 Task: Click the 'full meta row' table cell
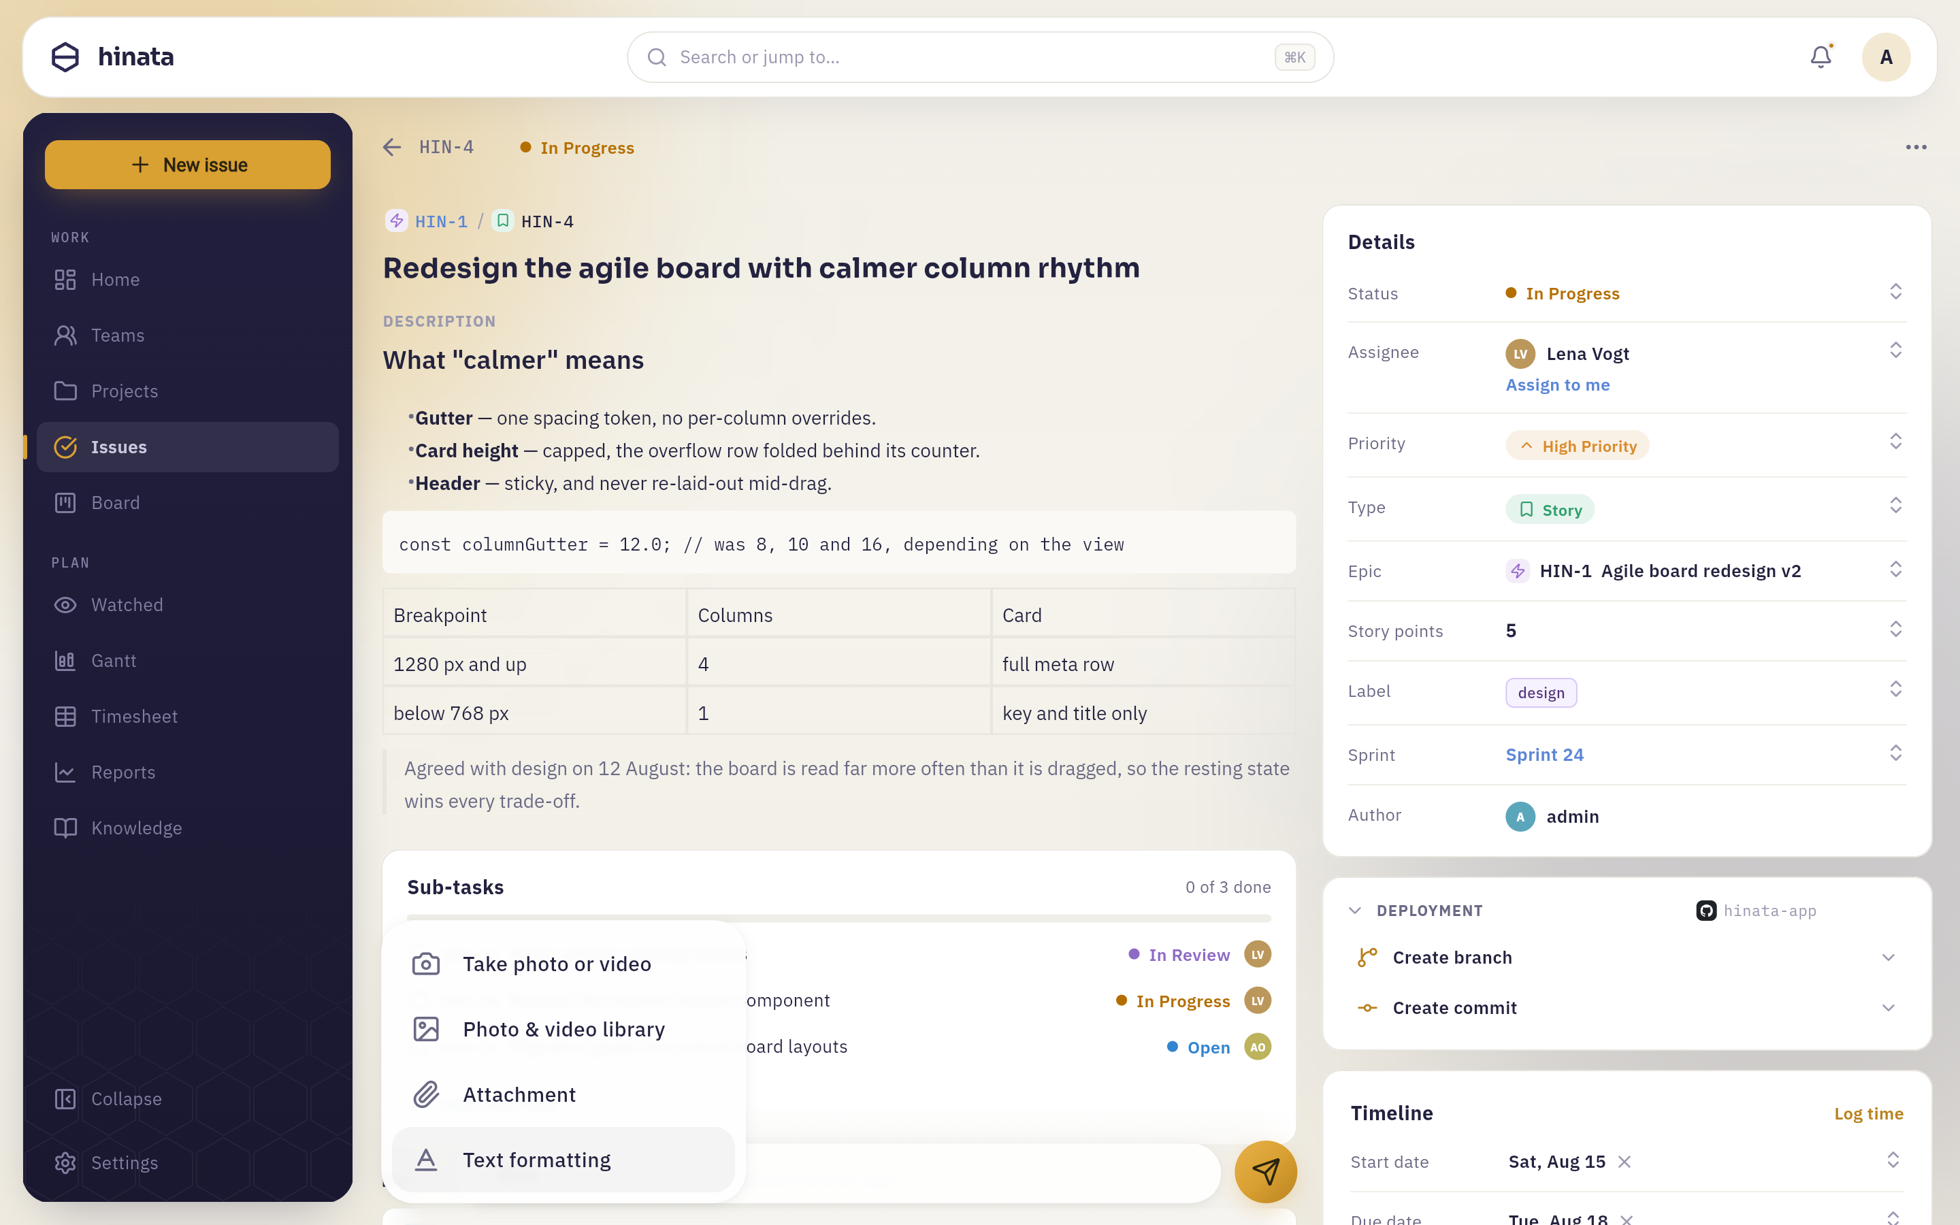click(x=1143, y=664)
